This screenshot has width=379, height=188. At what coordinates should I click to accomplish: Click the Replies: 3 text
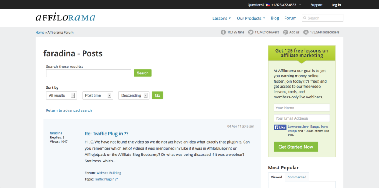tap(57, 138)
